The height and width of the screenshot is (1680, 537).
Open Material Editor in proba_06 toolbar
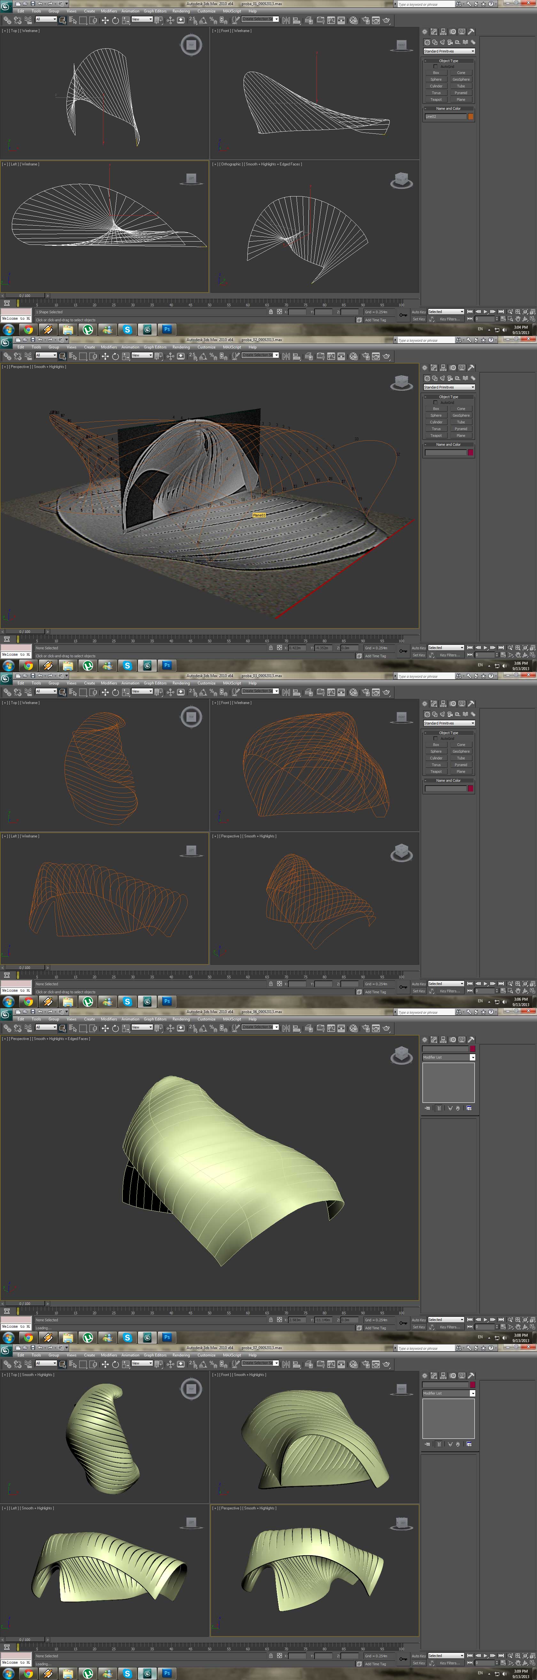(x=353, y=1028)
